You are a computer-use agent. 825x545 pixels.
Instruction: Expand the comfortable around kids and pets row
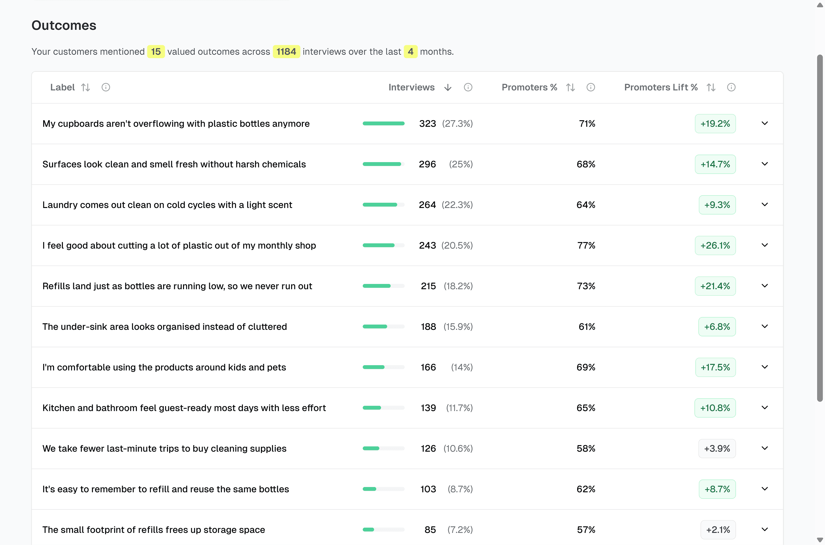click(764, 367)
